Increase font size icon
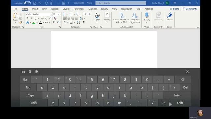 54,22
